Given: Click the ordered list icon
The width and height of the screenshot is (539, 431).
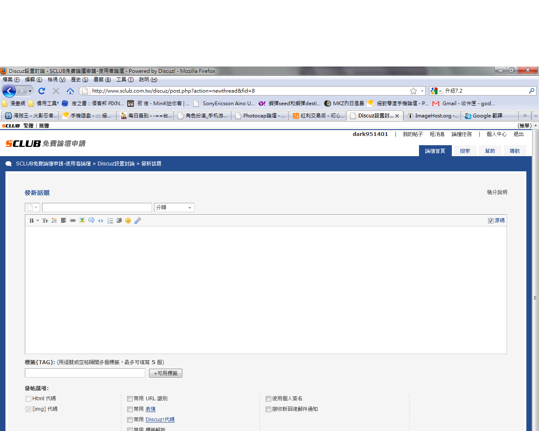Looking at the screenshot, I should pos(110,221).
